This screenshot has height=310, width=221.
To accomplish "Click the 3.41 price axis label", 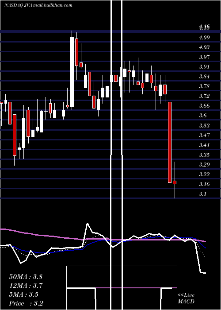I will 204,145.
